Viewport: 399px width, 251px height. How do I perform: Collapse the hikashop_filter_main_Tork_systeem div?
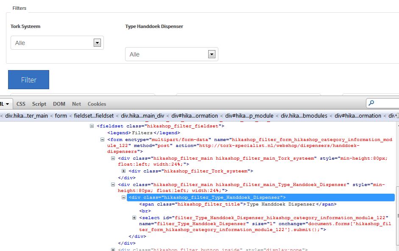point(113,158)
